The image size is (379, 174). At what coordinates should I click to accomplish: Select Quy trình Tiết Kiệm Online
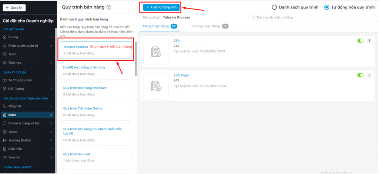[96, 112]
